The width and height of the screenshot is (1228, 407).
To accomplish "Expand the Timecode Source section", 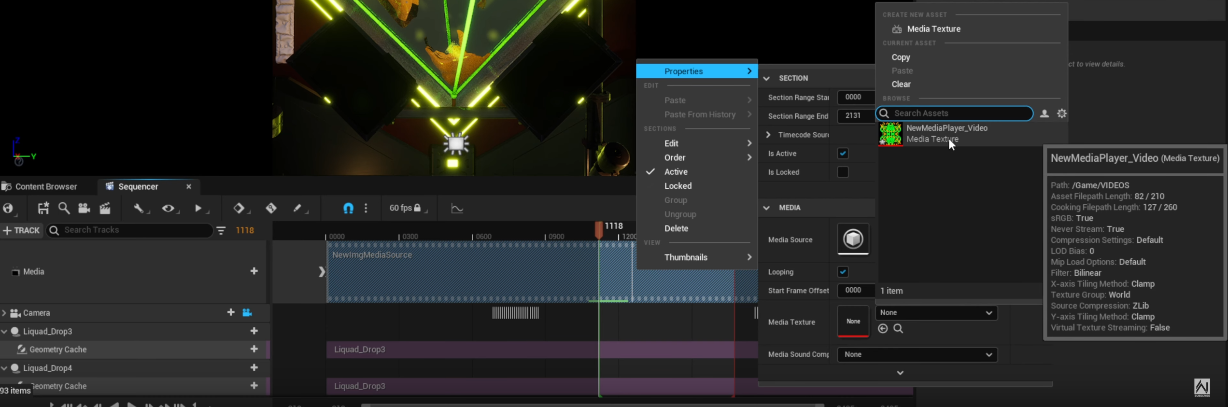I will (768, 135).
